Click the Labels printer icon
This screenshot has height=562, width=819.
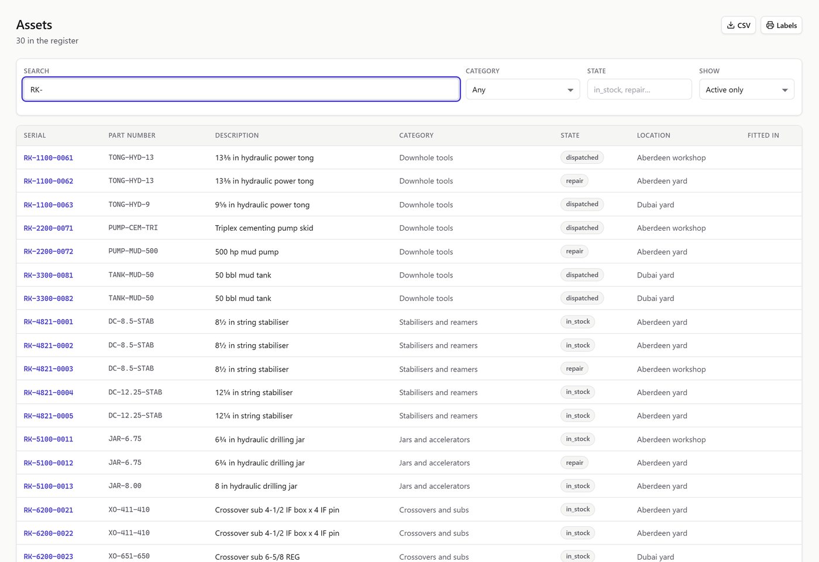tap(770, 25)
